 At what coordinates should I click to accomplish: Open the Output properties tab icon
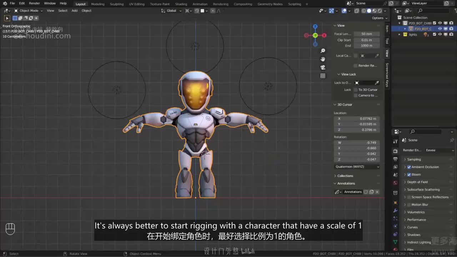pos(395,159)
